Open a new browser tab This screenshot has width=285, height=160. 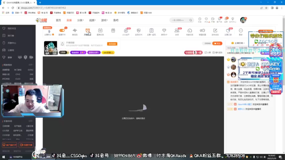tap(40, 2)
